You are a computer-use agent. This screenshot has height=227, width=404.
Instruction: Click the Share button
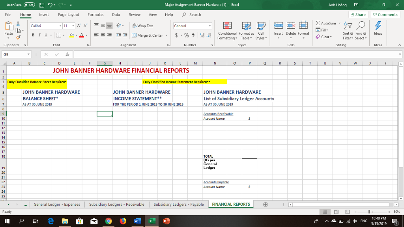point(357,14)
